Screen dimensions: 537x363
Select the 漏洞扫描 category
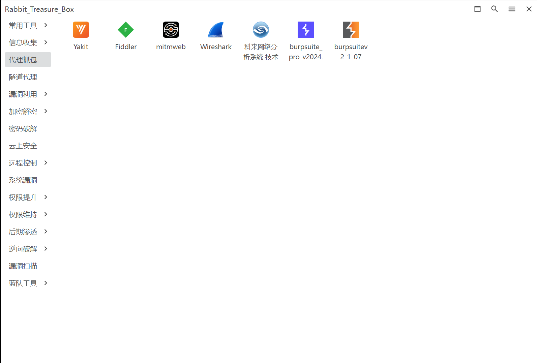click(x=23, y=266)
